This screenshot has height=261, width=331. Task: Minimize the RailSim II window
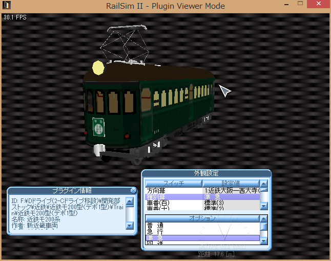click(x=286, y=4)
